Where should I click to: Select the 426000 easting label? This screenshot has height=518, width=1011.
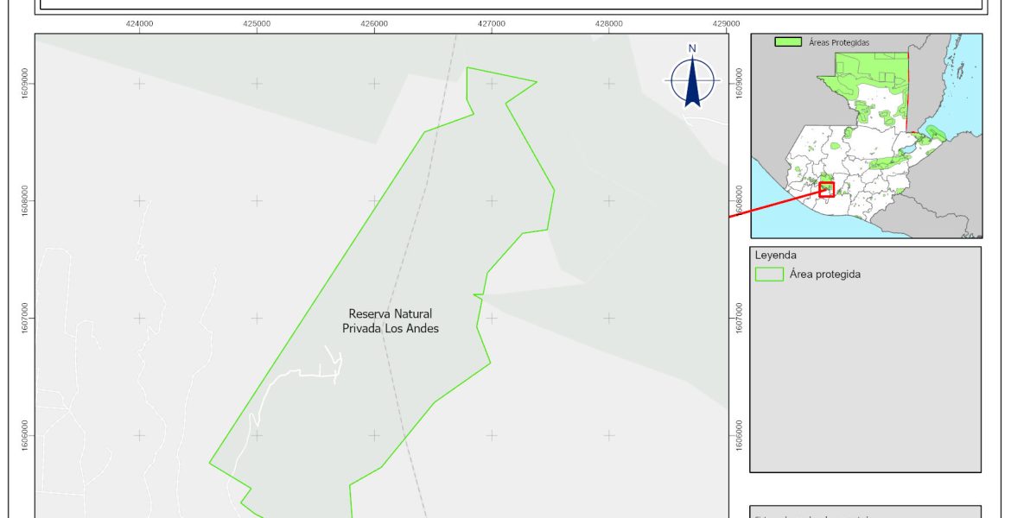pos(374,24)
